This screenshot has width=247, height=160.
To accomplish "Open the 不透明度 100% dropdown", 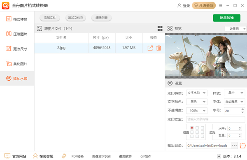I will point(197,111).
